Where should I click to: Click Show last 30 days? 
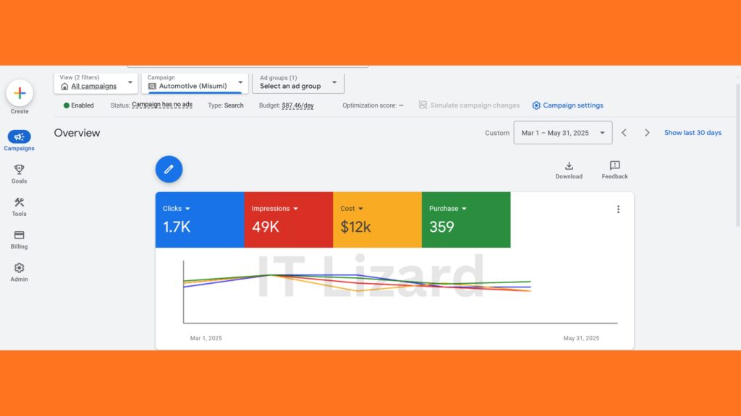click(693, 132)
